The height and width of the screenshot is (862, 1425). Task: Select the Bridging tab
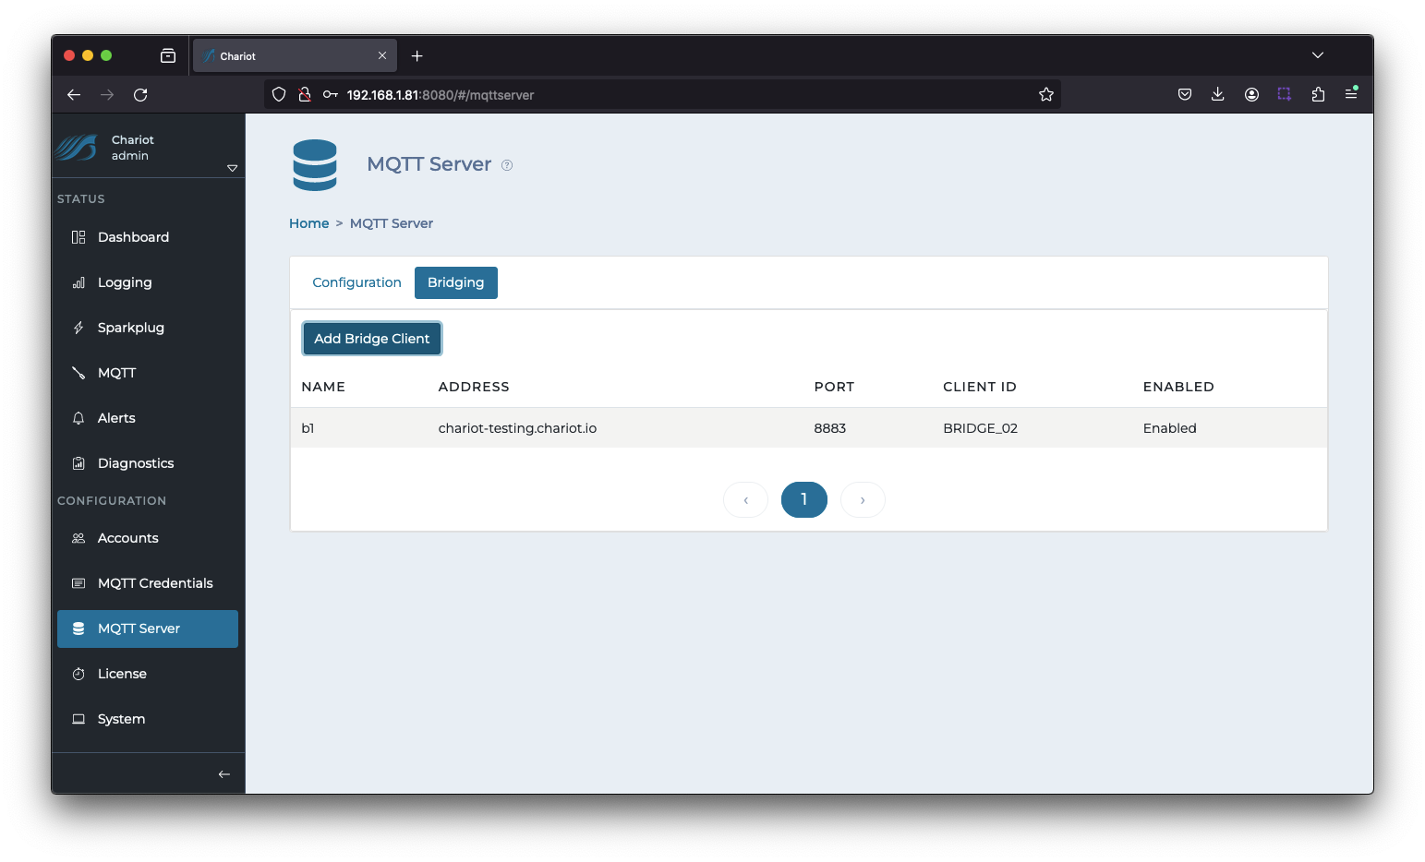(x=456, y=282)
